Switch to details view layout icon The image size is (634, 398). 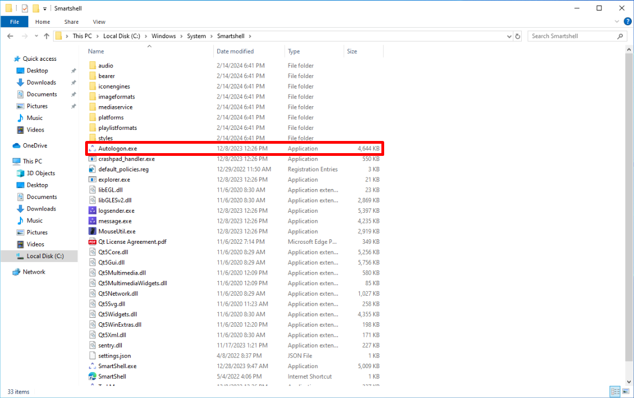pyautogui.click(x=615, y=391)
